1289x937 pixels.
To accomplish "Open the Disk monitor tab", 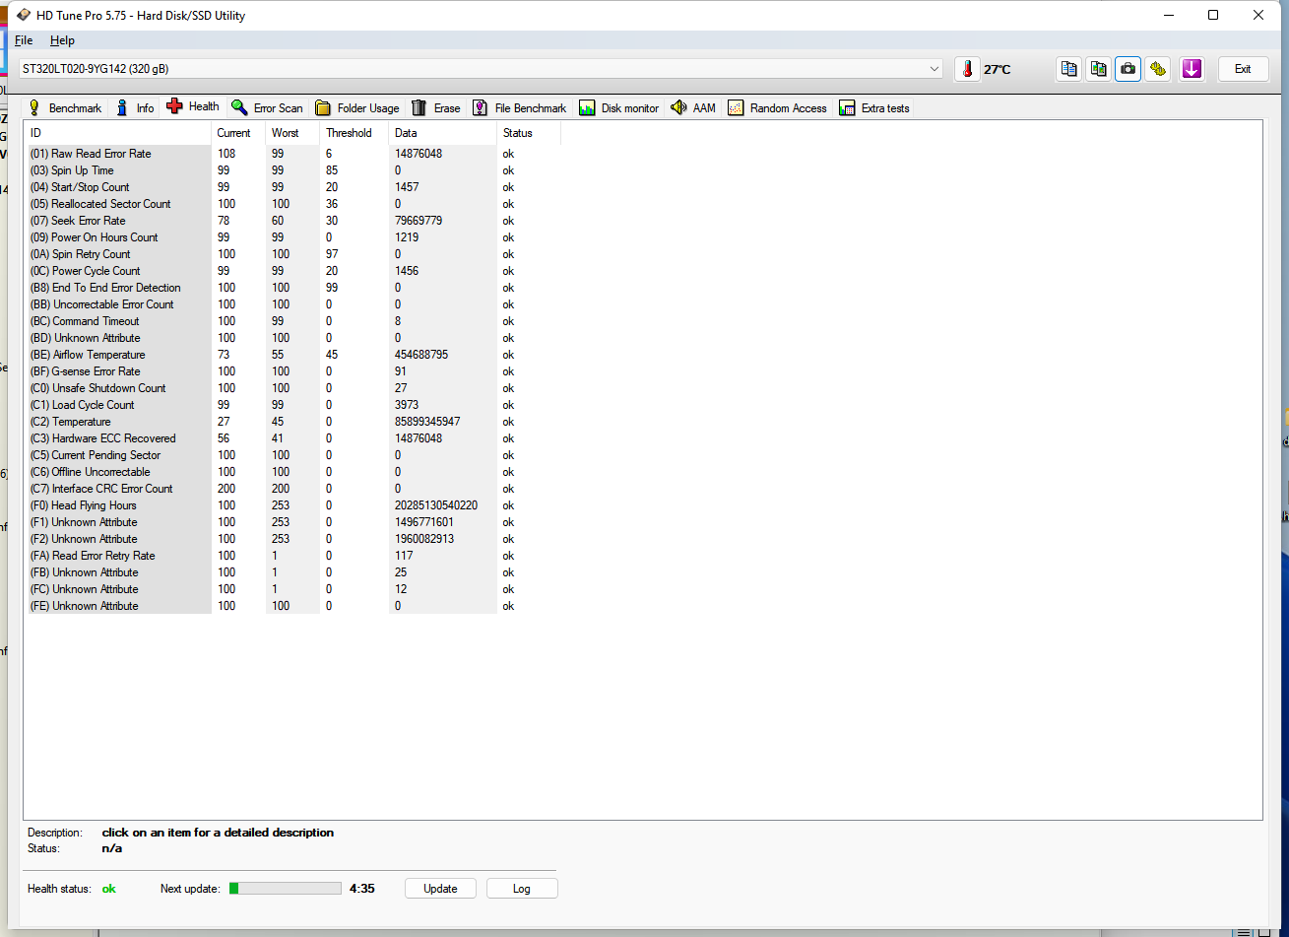I will pyautogui.click(x=618, y=108).
